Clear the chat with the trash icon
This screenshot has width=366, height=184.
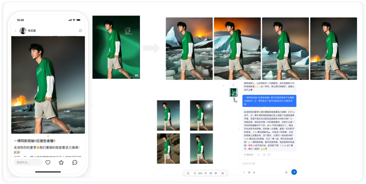coord(286,172)
